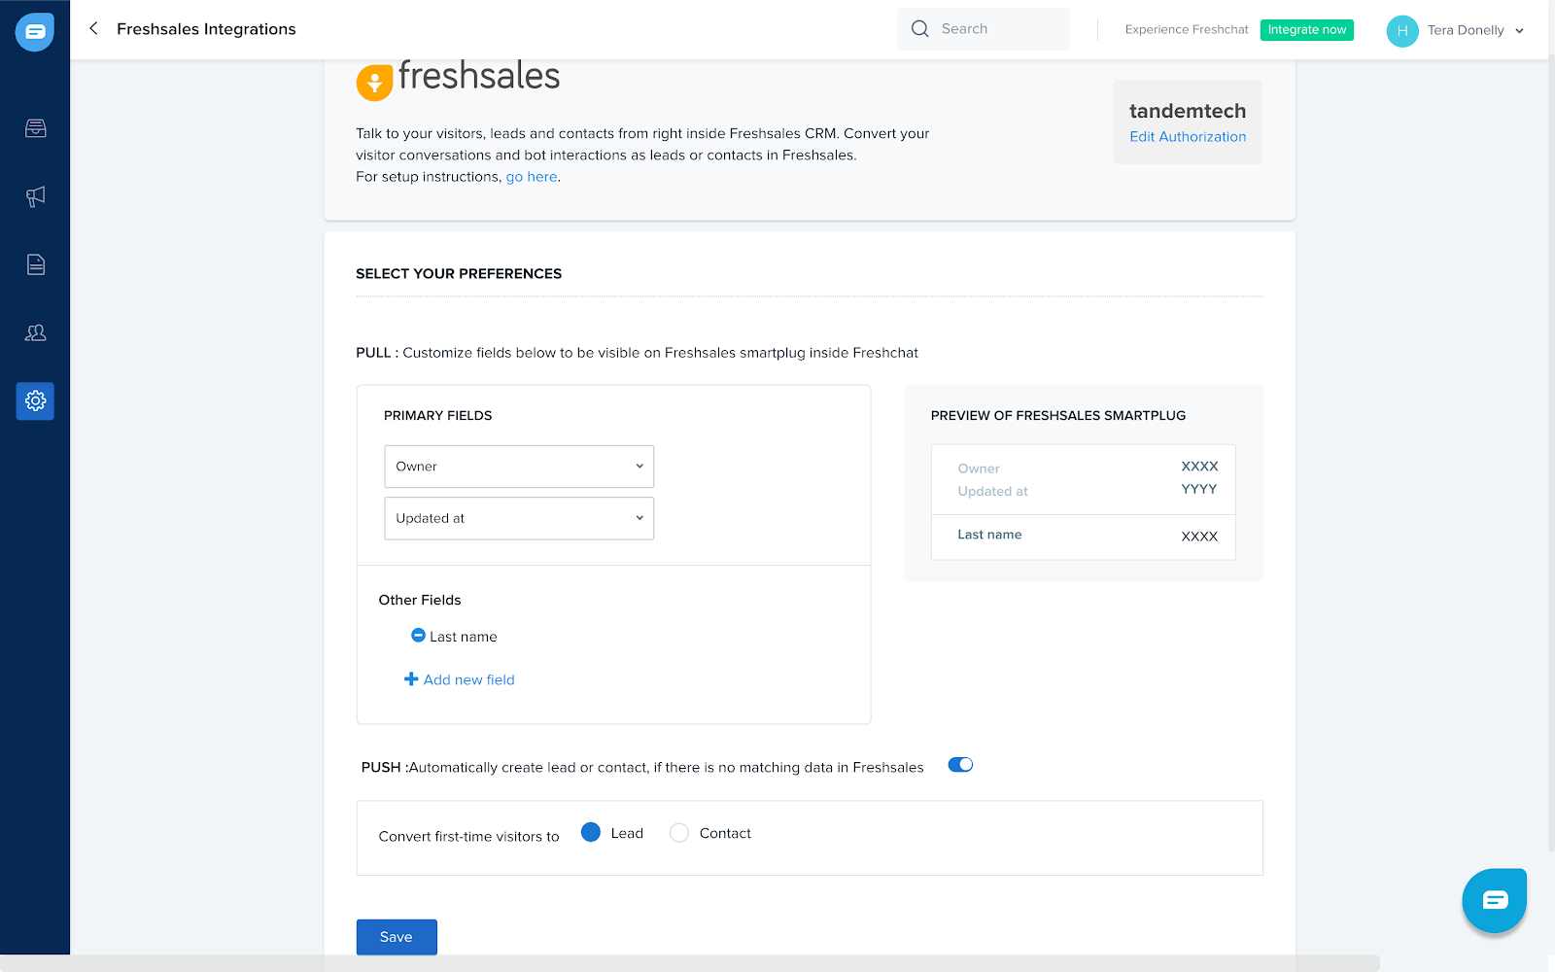This screenshot has width=1555, height=972.
Task: Select the Contact radio option
Action: click(679, 833)
